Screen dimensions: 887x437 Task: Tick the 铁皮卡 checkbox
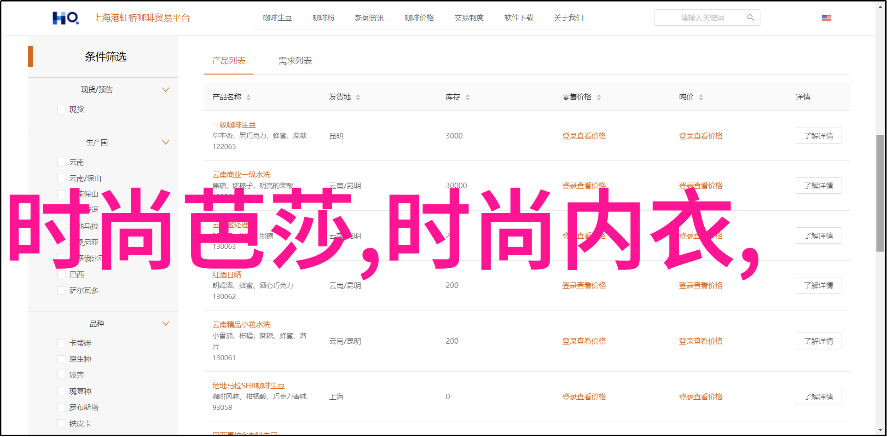click(61, 423)
